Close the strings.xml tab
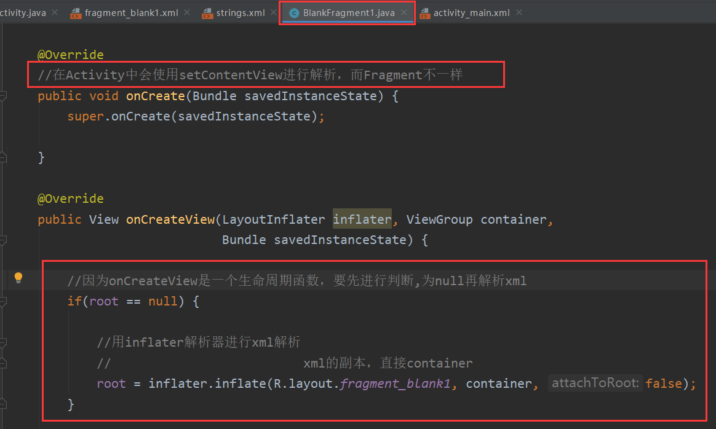 tap(274, 12)
